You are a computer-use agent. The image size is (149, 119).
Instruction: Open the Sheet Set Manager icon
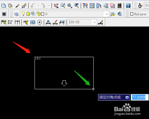click(106, 6)
